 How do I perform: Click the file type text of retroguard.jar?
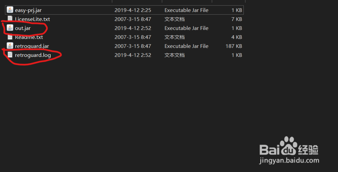(x=186, y=46)
